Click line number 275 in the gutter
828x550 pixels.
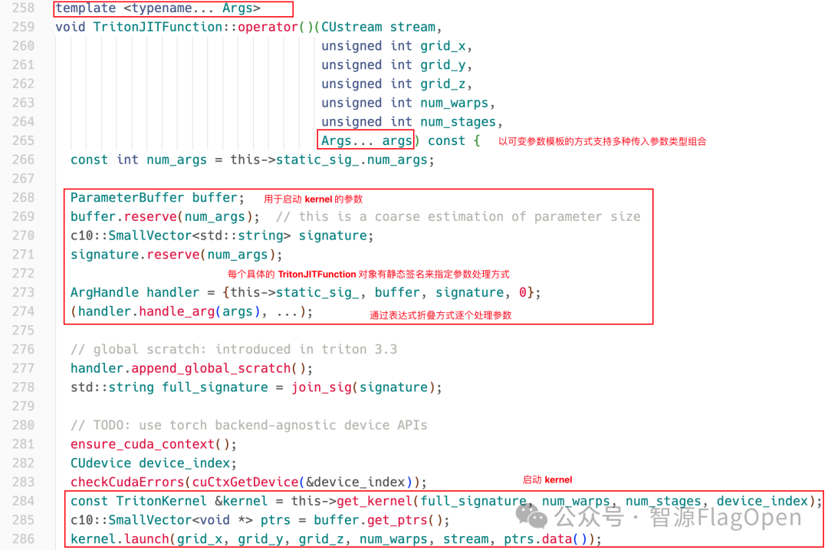(x=23, y=331)
